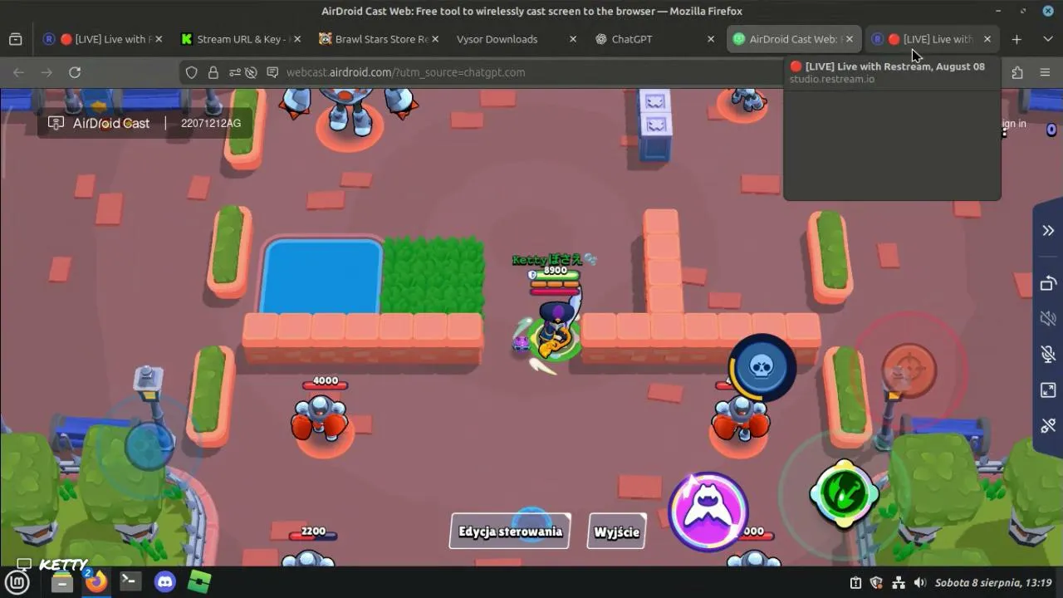Enter fullscreen for the cast view
The image size is (1063, 598).
(1048, 390)
